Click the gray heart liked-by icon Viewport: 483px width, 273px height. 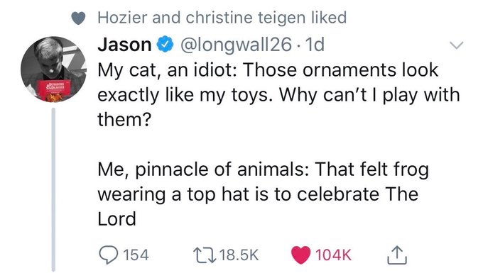tap(78, 18)
